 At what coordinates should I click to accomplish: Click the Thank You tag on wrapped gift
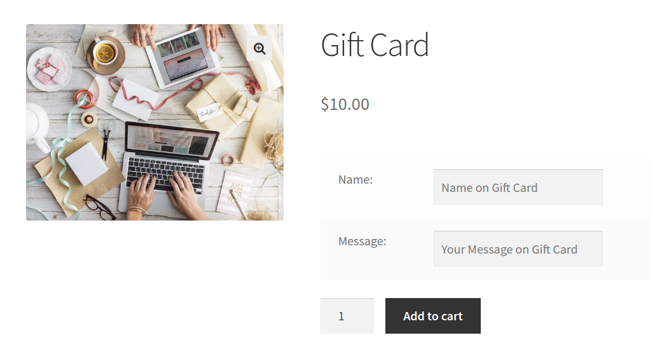coord(209,112)
